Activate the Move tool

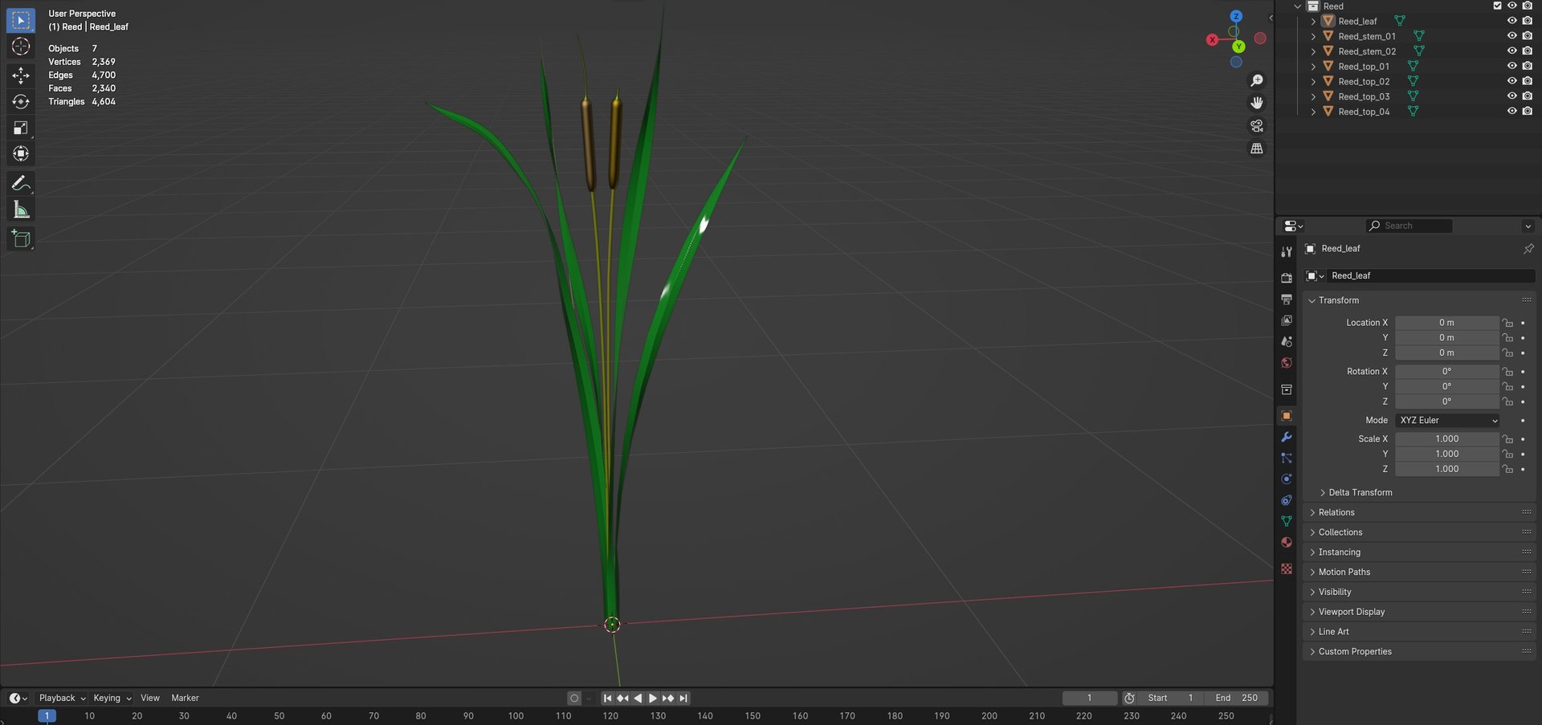pyautogui.click(x=21, y=75)
